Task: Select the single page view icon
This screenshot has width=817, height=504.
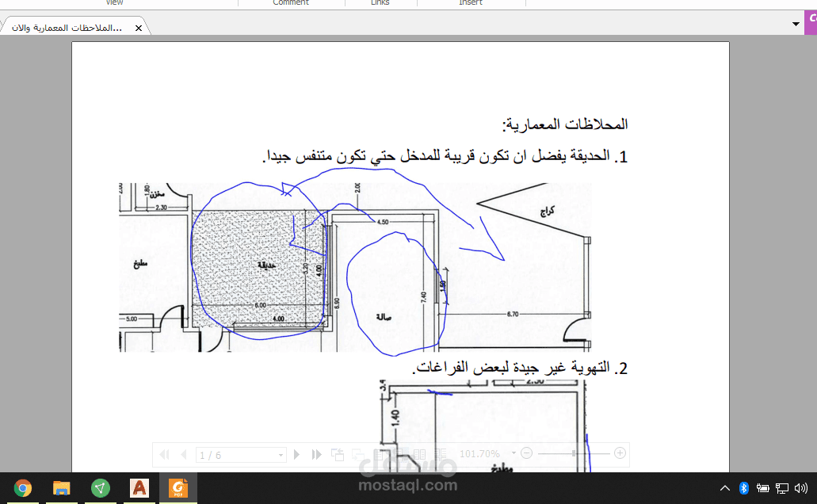Action: coord(379,454)
